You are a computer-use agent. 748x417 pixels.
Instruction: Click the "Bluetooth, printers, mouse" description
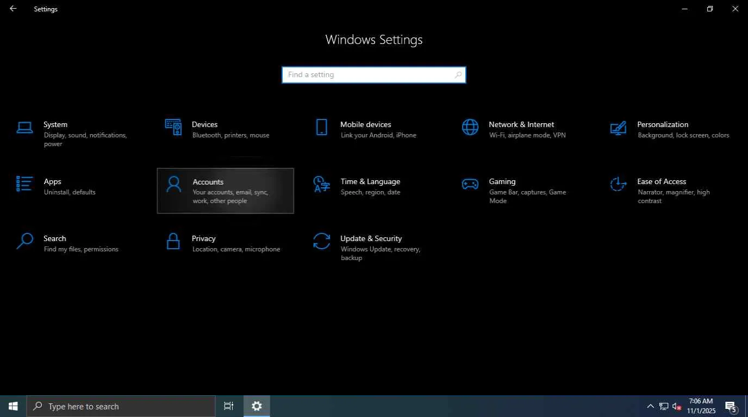coord(231,135)
